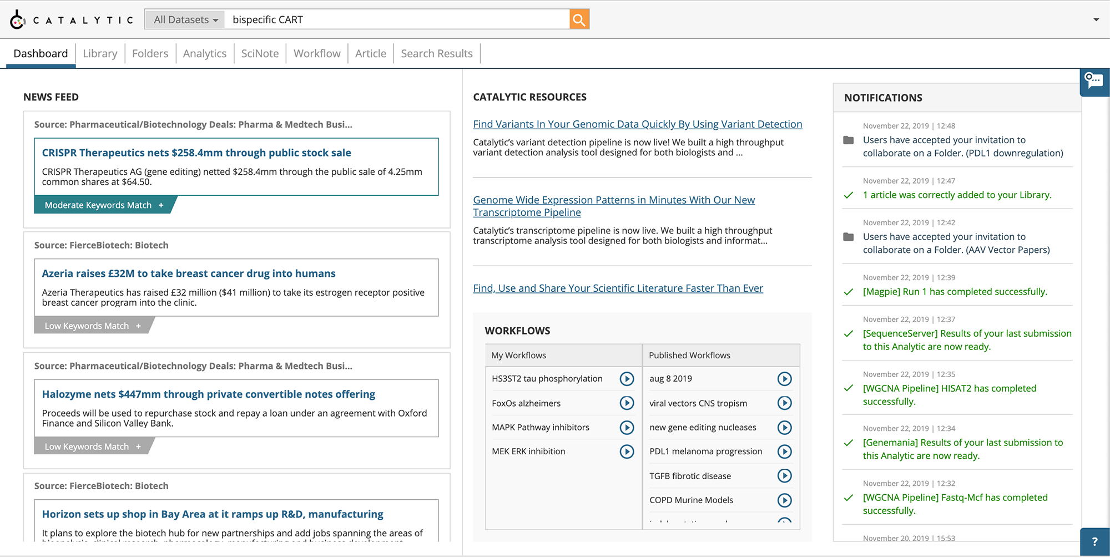Select PDL1 melanoma progression workflow name
1110x558 pixels.
click(705, 452)
